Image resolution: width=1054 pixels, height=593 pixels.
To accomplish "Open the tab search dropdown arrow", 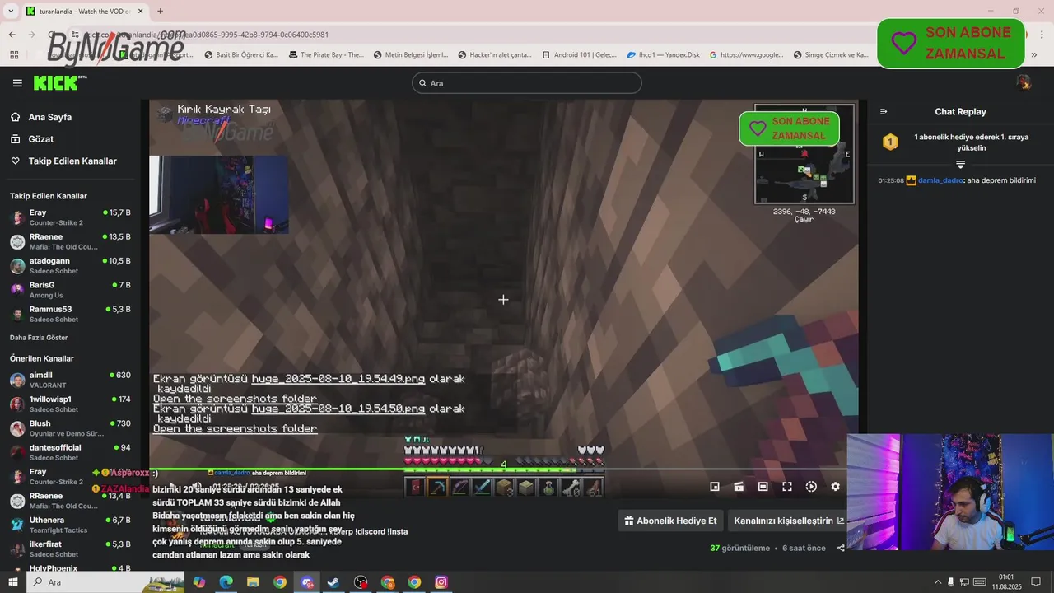I will 11,12.
